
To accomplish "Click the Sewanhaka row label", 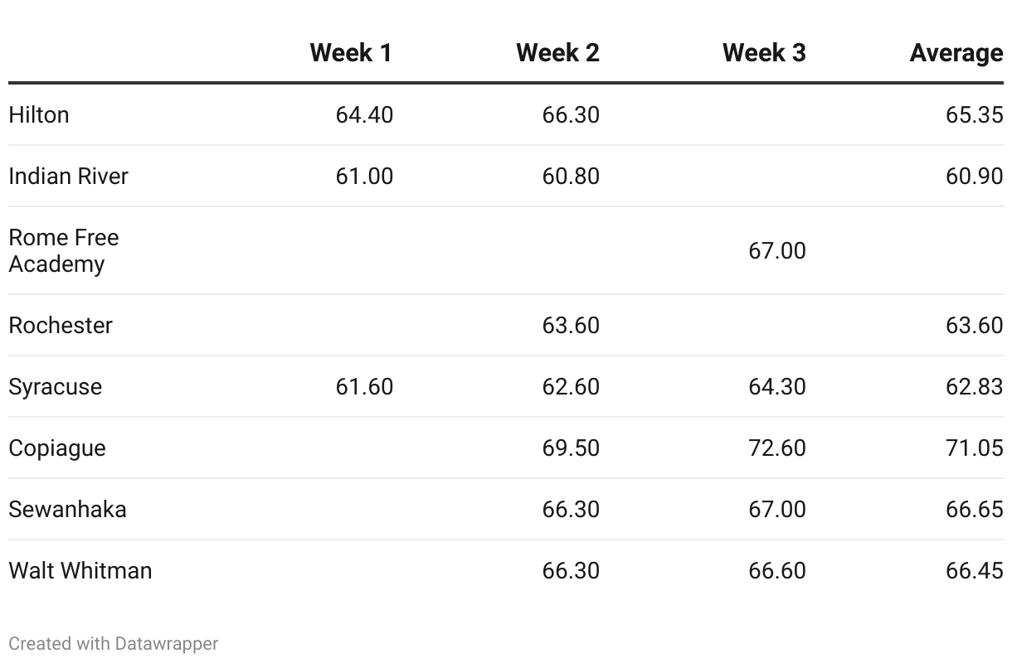I will coord(68,509).
